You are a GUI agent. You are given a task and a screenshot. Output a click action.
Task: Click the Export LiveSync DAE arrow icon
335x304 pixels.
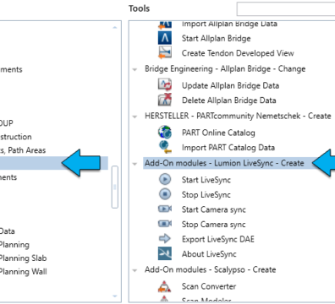(165, 239)
